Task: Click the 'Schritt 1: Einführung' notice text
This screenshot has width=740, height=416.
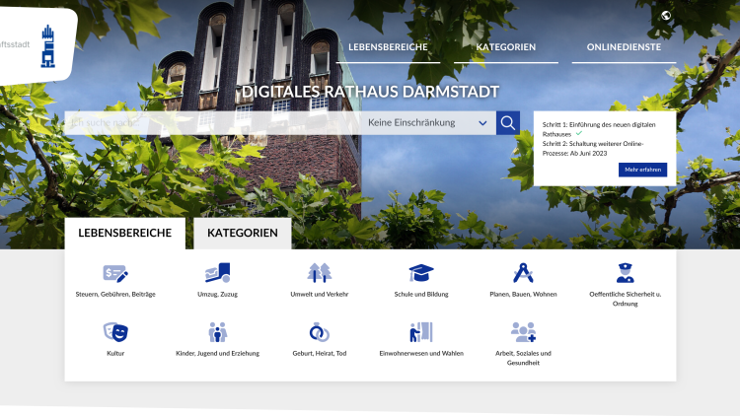Action: click(x=599, y=129)
